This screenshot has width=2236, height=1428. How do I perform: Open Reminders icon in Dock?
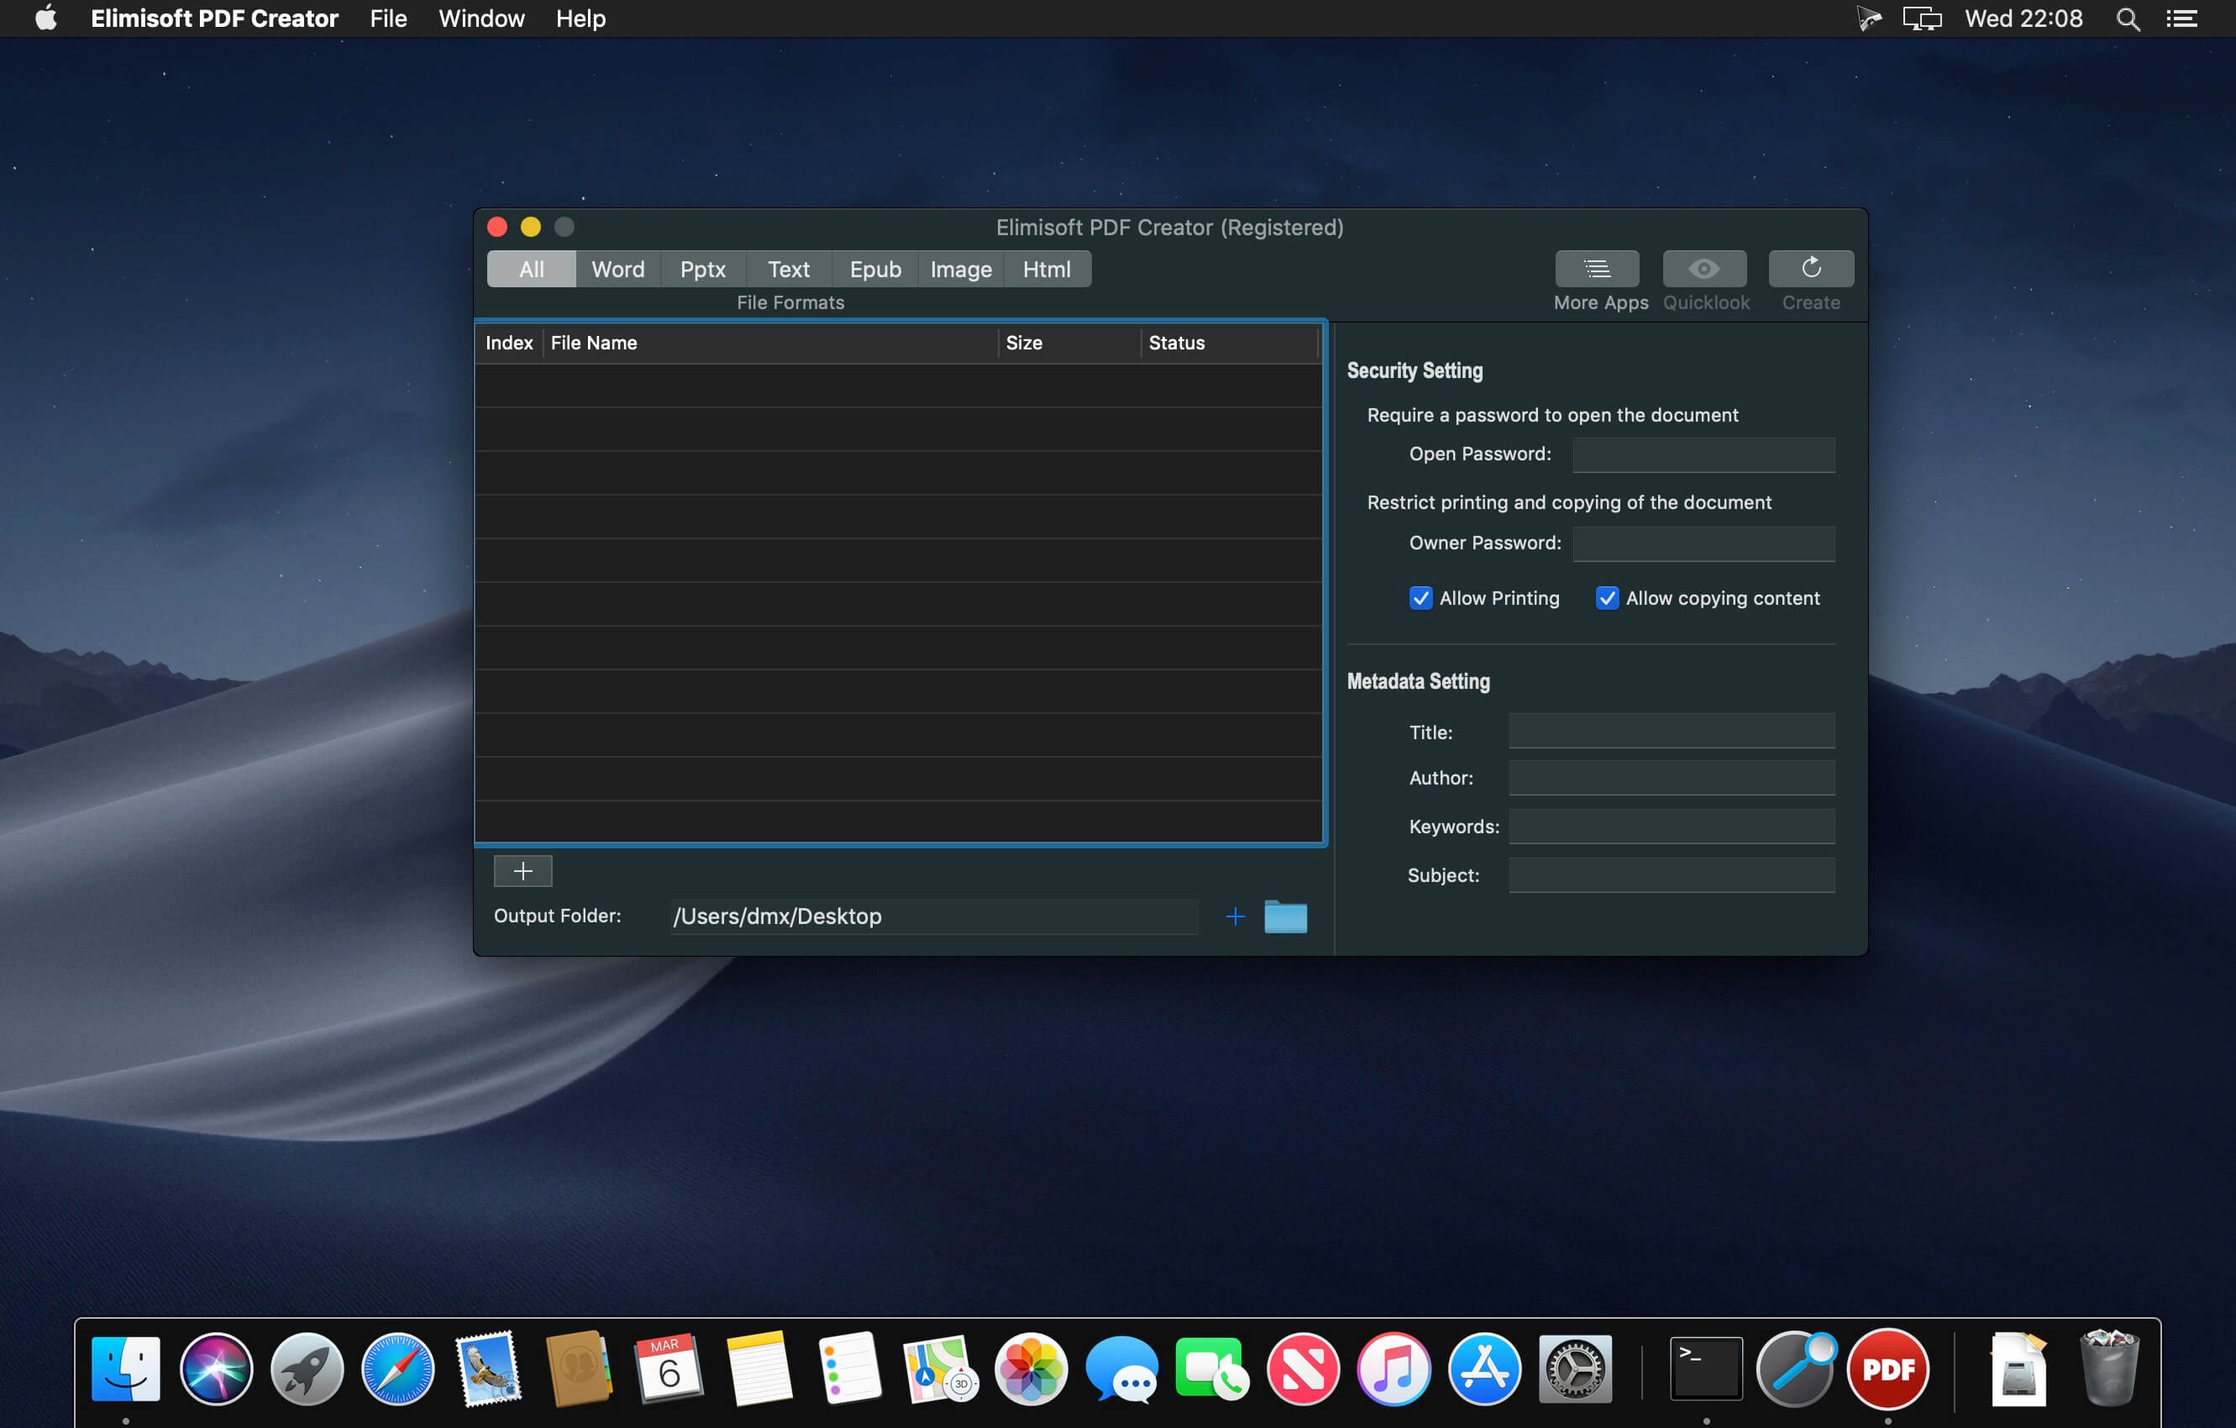click(851, 1368)
